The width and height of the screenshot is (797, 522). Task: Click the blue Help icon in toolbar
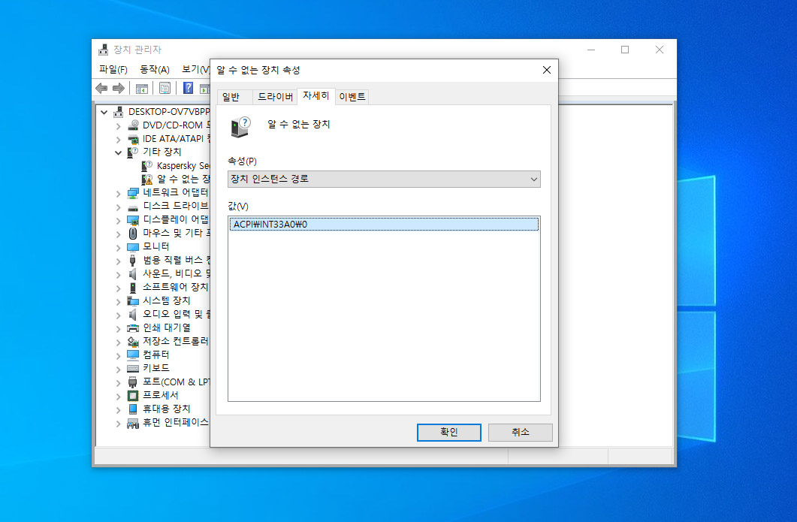(x=189, y=89)
